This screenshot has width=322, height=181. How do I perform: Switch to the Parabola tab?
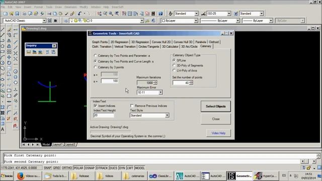pyautogui.click(x=201, y=42)
